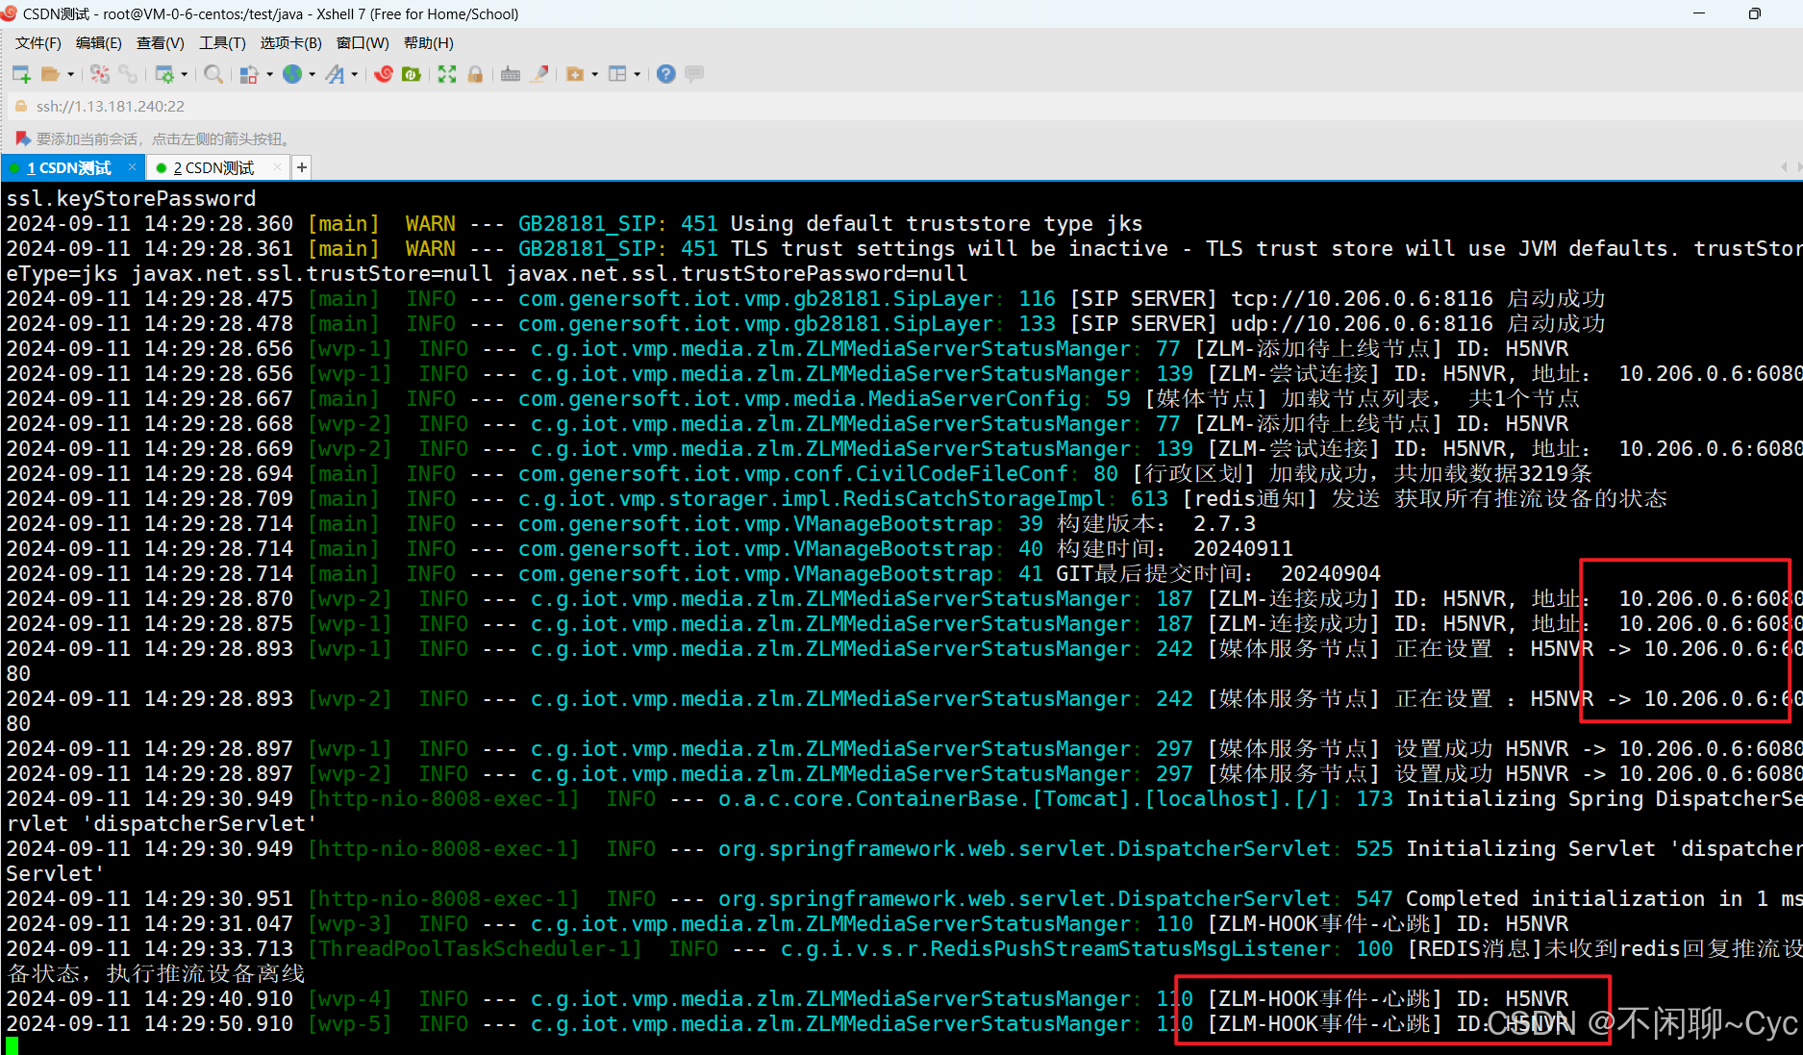The width and height of the screenshot is (1803, 1055).
Task: Open the 工具(T) menu
Action: (222, 42)
